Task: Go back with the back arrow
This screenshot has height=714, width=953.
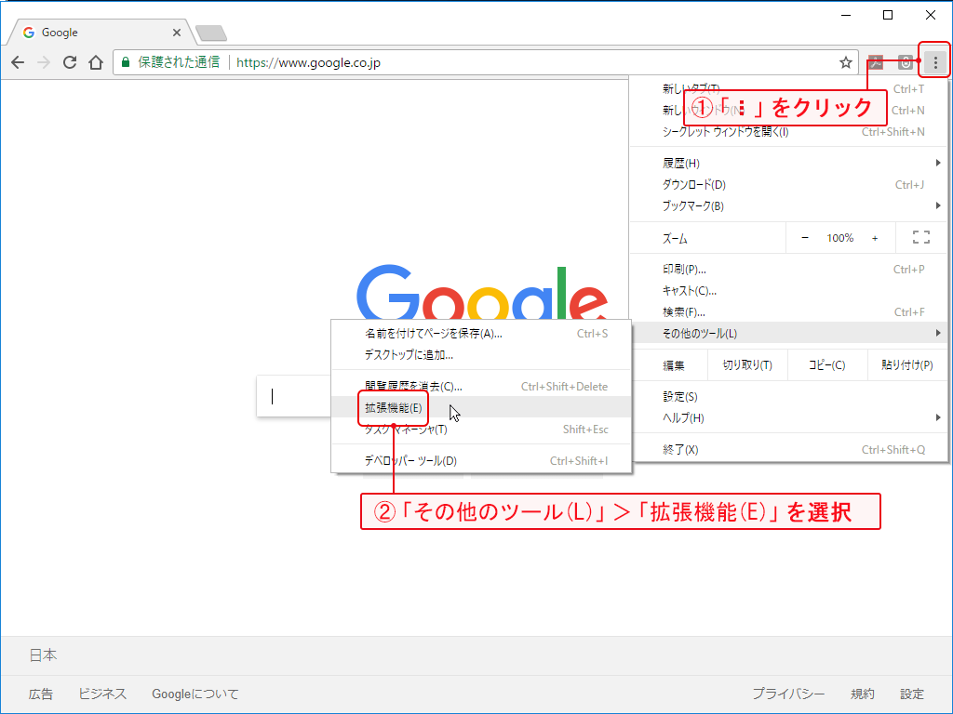Action: pyautogui.click(x=18, y=62)
